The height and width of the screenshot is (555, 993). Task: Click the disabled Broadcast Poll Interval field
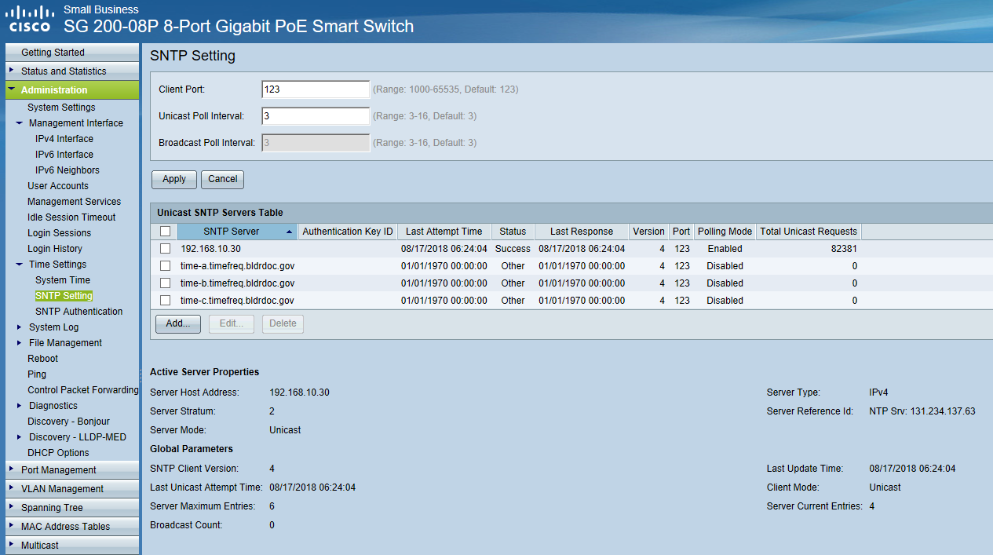316,143
